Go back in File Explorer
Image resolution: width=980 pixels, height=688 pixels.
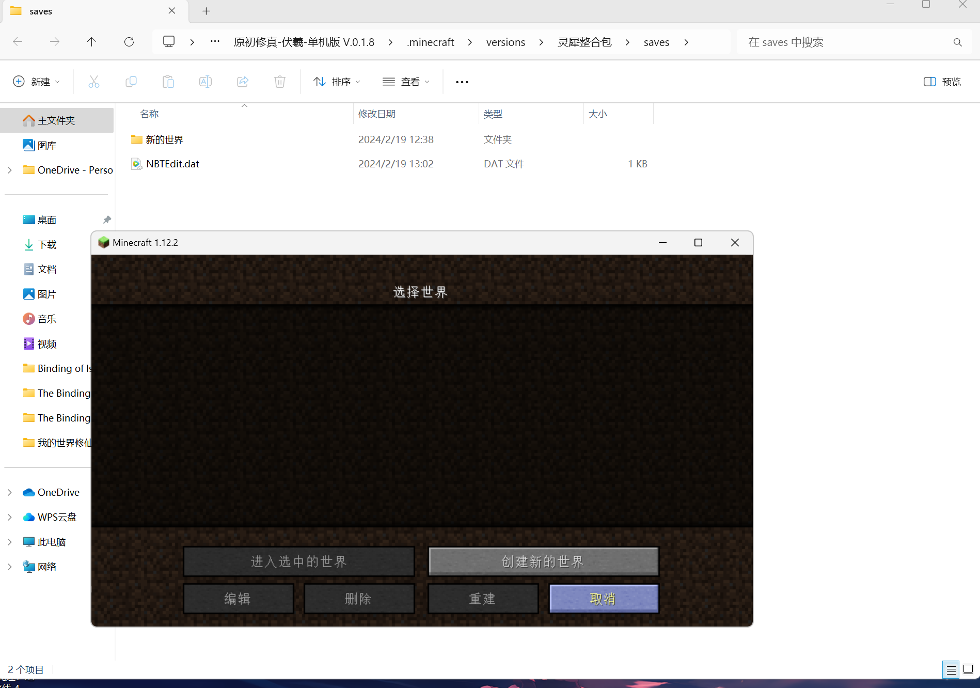(x=18, y=42)
